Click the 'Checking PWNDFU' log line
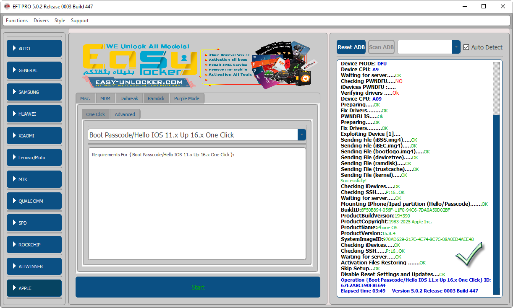 click(x=372, y=81)
